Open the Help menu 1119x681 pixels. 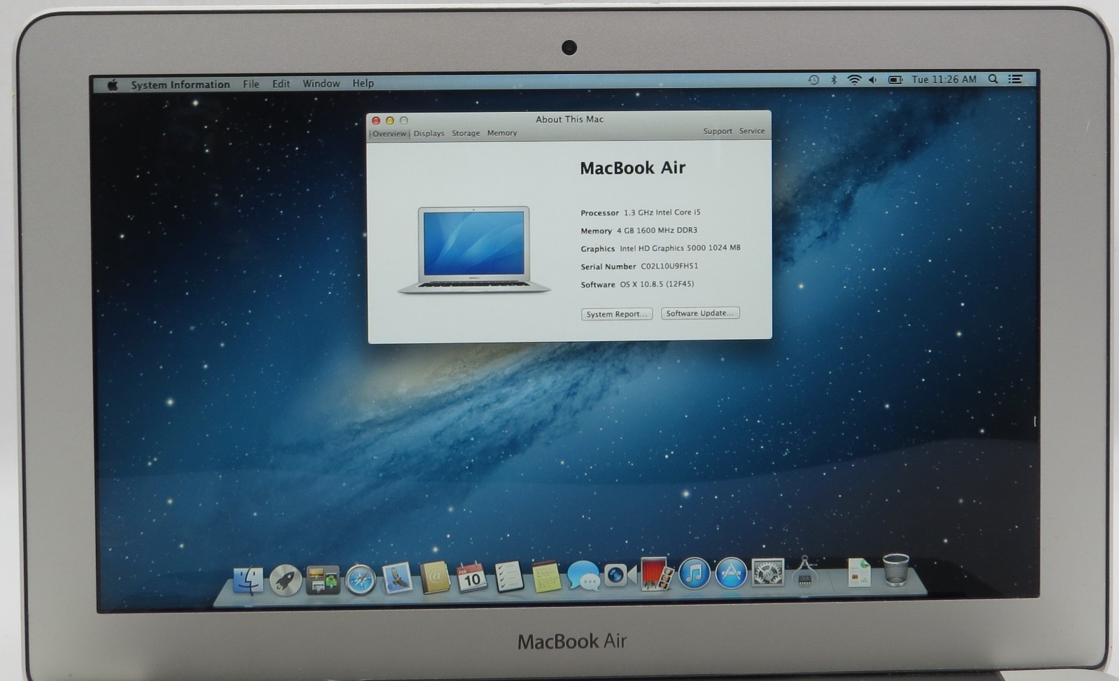click(363, 83)
